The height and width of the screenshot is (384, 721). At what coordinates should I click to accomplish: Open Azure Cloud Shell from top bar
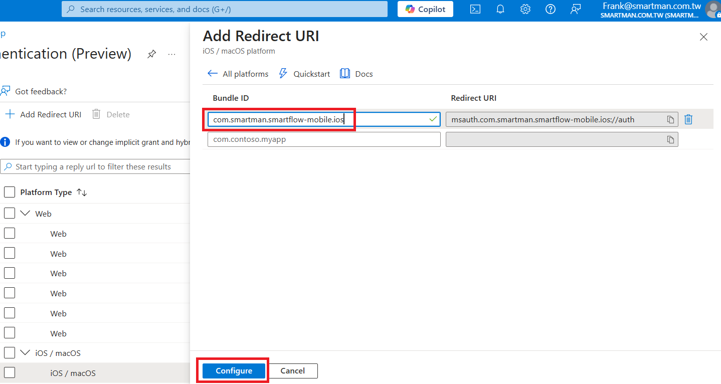(475, 9)
